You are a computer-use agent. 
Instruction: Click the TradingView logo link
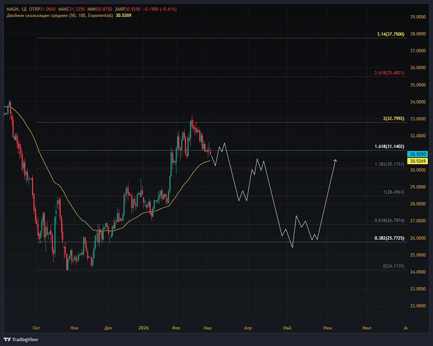point(21,339)
